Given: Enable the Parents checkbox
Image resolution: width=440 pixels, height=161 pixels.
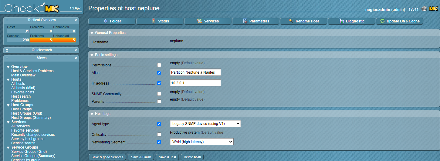Looking at the screenshot, I should click(159, 102).
